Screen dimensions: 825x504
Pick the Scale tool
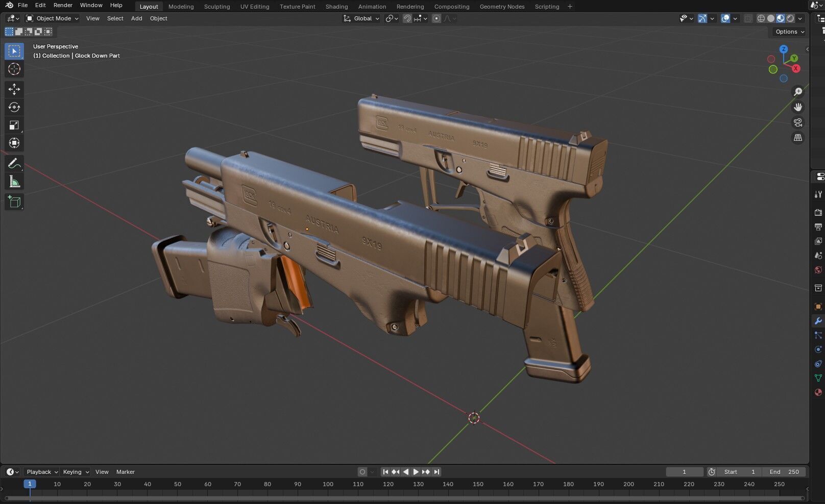(14, 125)
